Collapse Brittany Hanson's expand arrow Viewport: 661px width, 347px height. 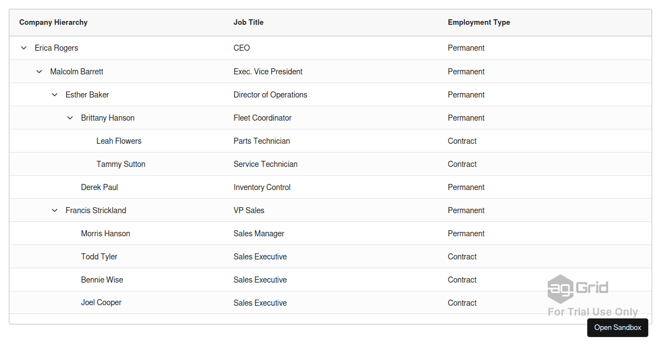point(70,118)
